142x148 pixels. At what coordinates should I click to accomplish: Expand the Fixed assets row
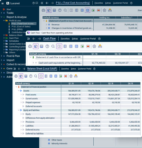(x=21, y=95)
